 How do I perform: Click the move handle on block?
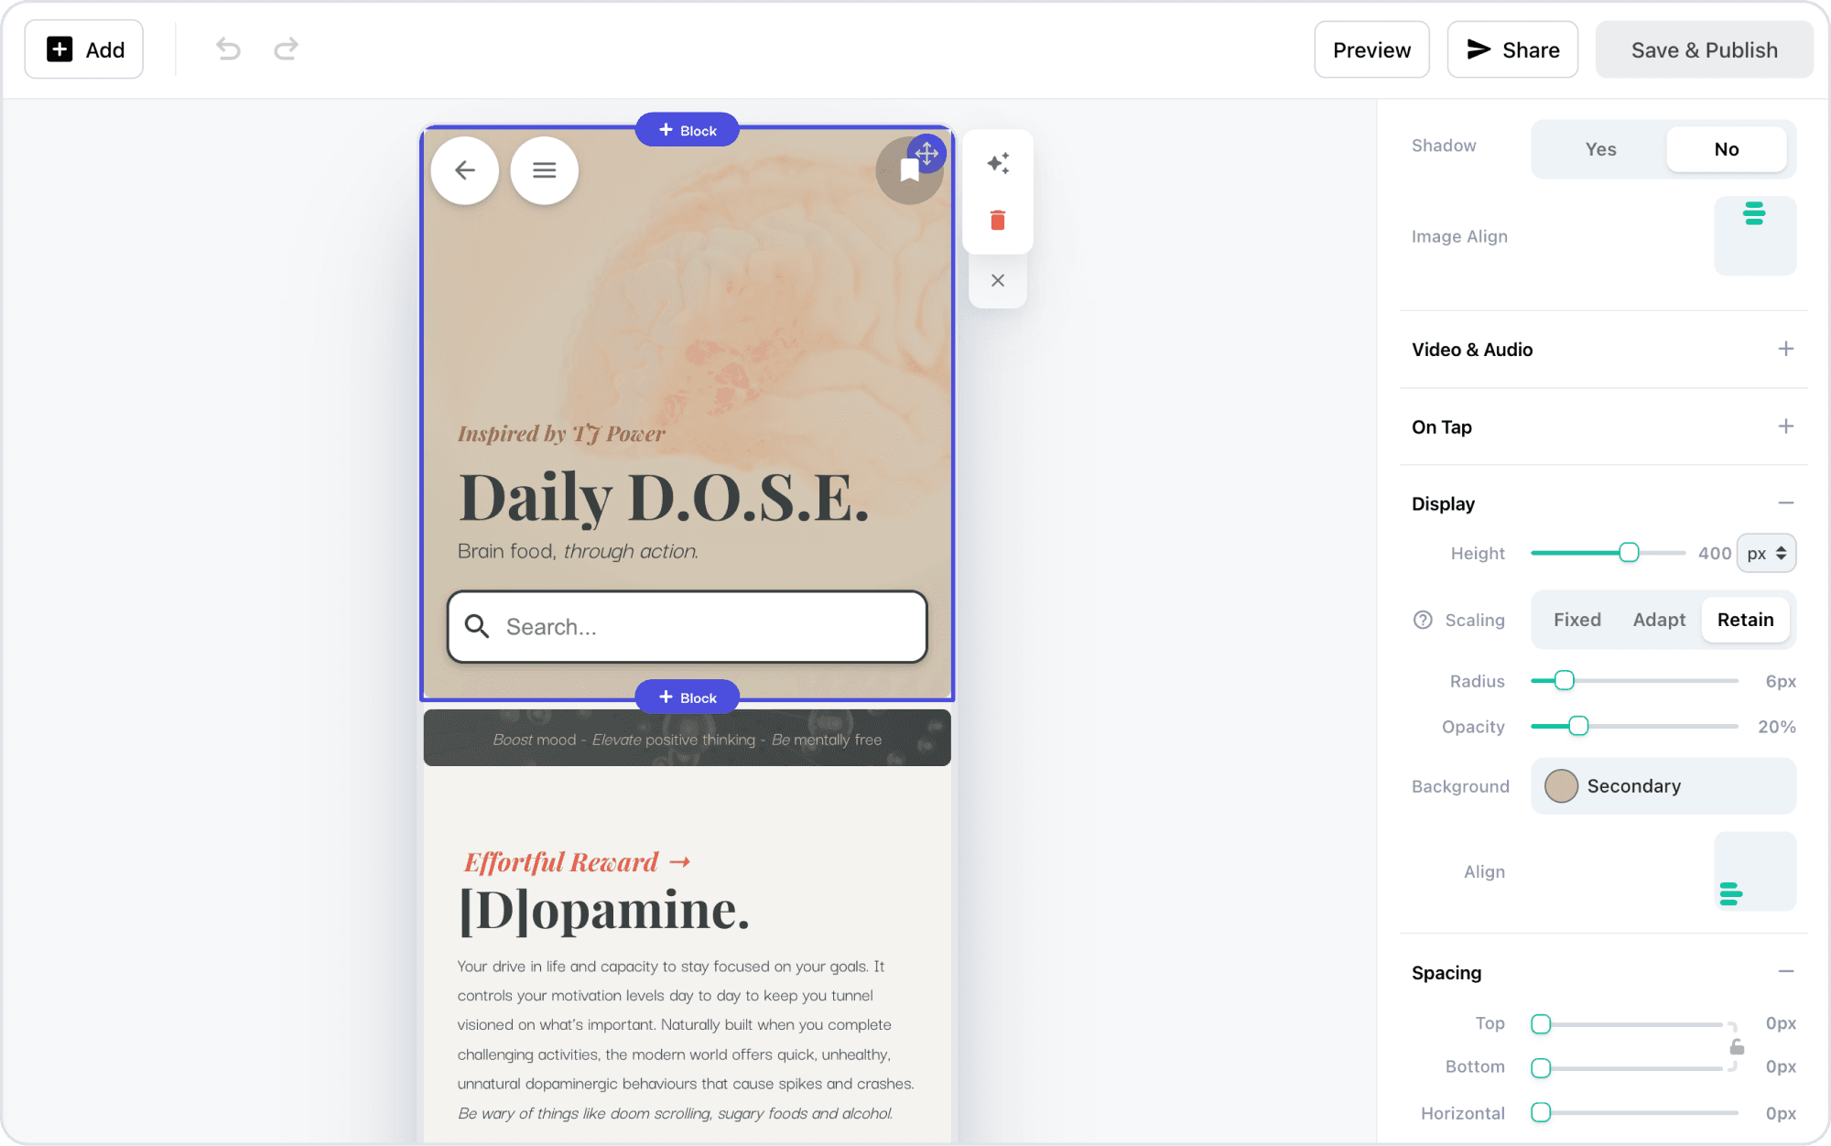coord(926,153)
